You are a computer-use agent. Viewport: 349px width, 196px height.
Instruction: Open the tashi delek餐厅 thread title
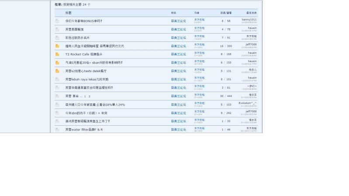click(86, 71)
